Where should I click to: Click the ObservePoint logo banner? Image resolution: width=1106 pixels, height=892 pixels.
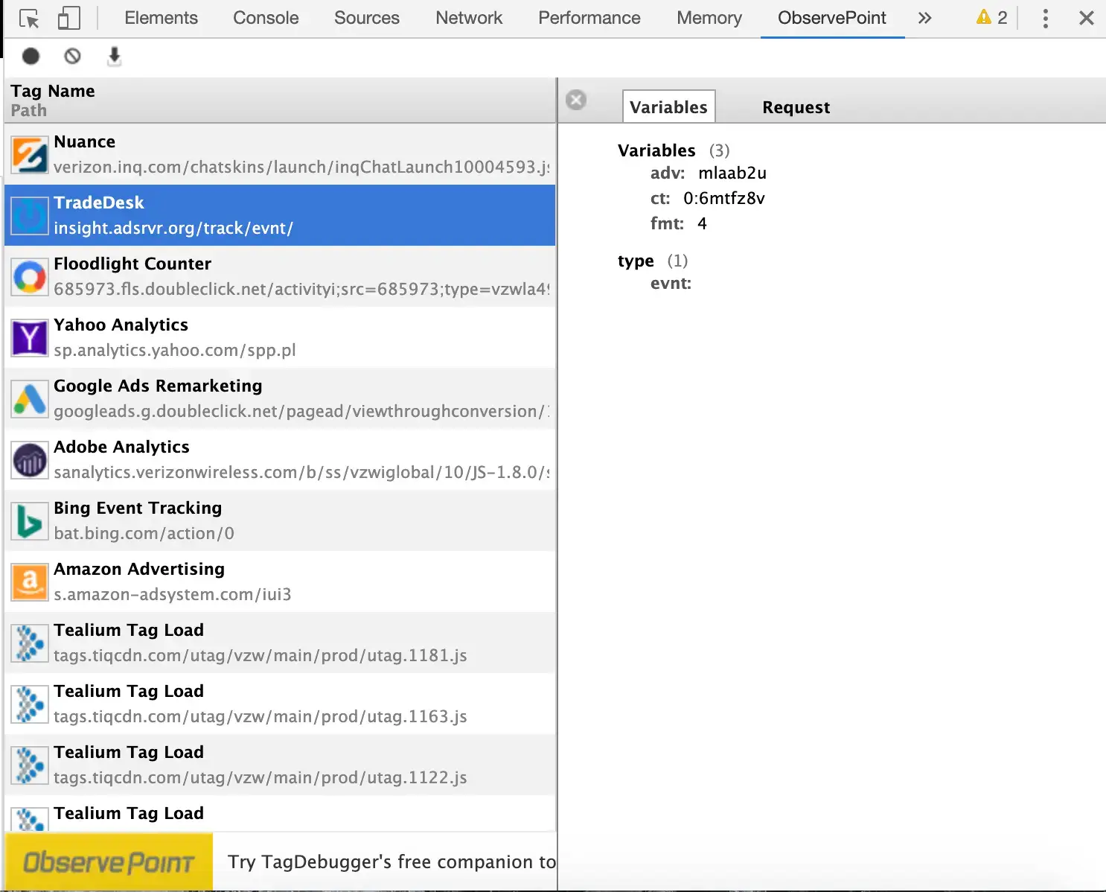pyautogui.click(x=109, y=861)
